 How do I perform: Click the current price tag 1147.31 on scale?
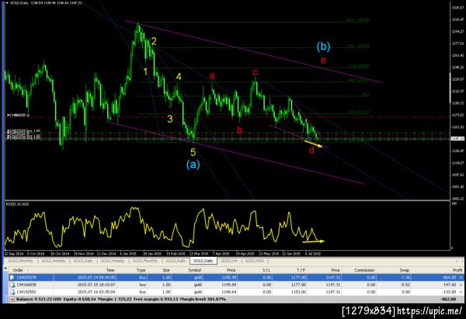pyautogui.click(x=457, y=139)
